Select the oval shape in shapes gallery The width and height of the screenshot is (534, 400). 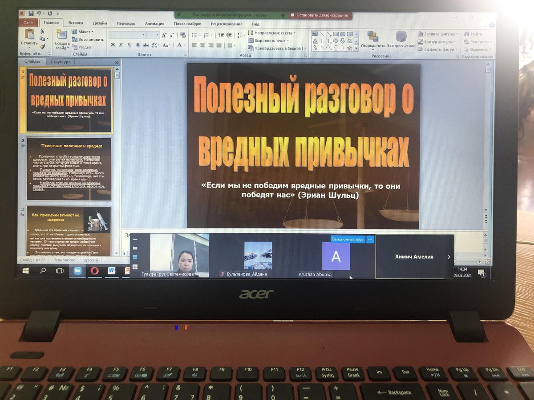tap(342, 34)
